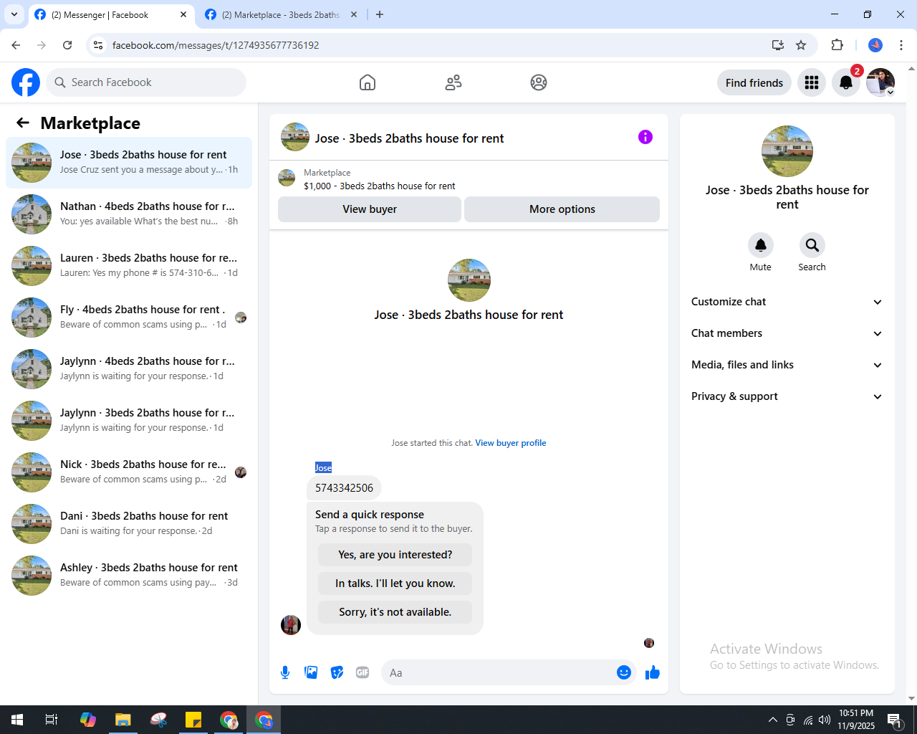
Task: Select Jose Cruz conversation in the list
Action: point(129,162)
